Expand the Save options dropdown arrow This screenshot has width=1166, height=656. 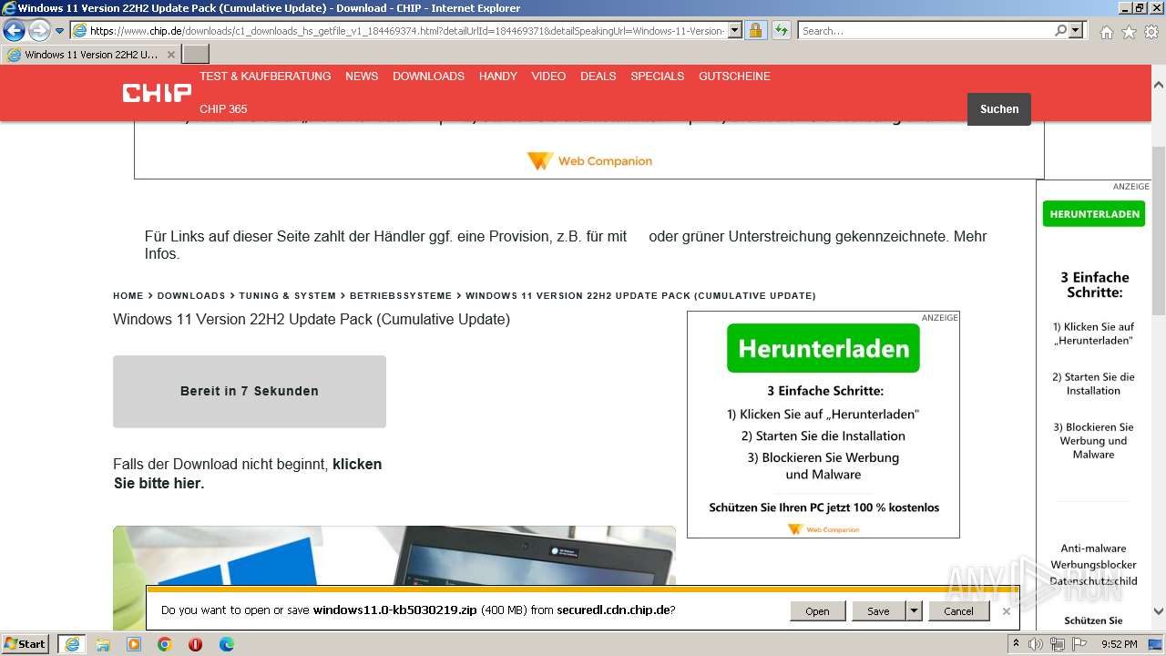pos(914,611)
